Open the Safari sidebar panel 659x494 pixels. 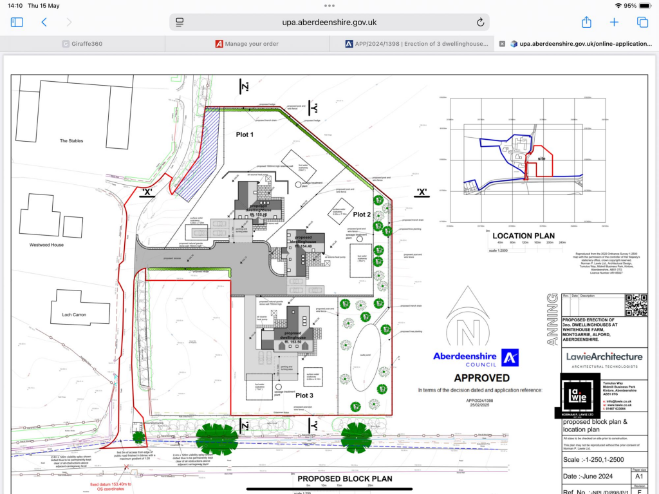point(17,22)
